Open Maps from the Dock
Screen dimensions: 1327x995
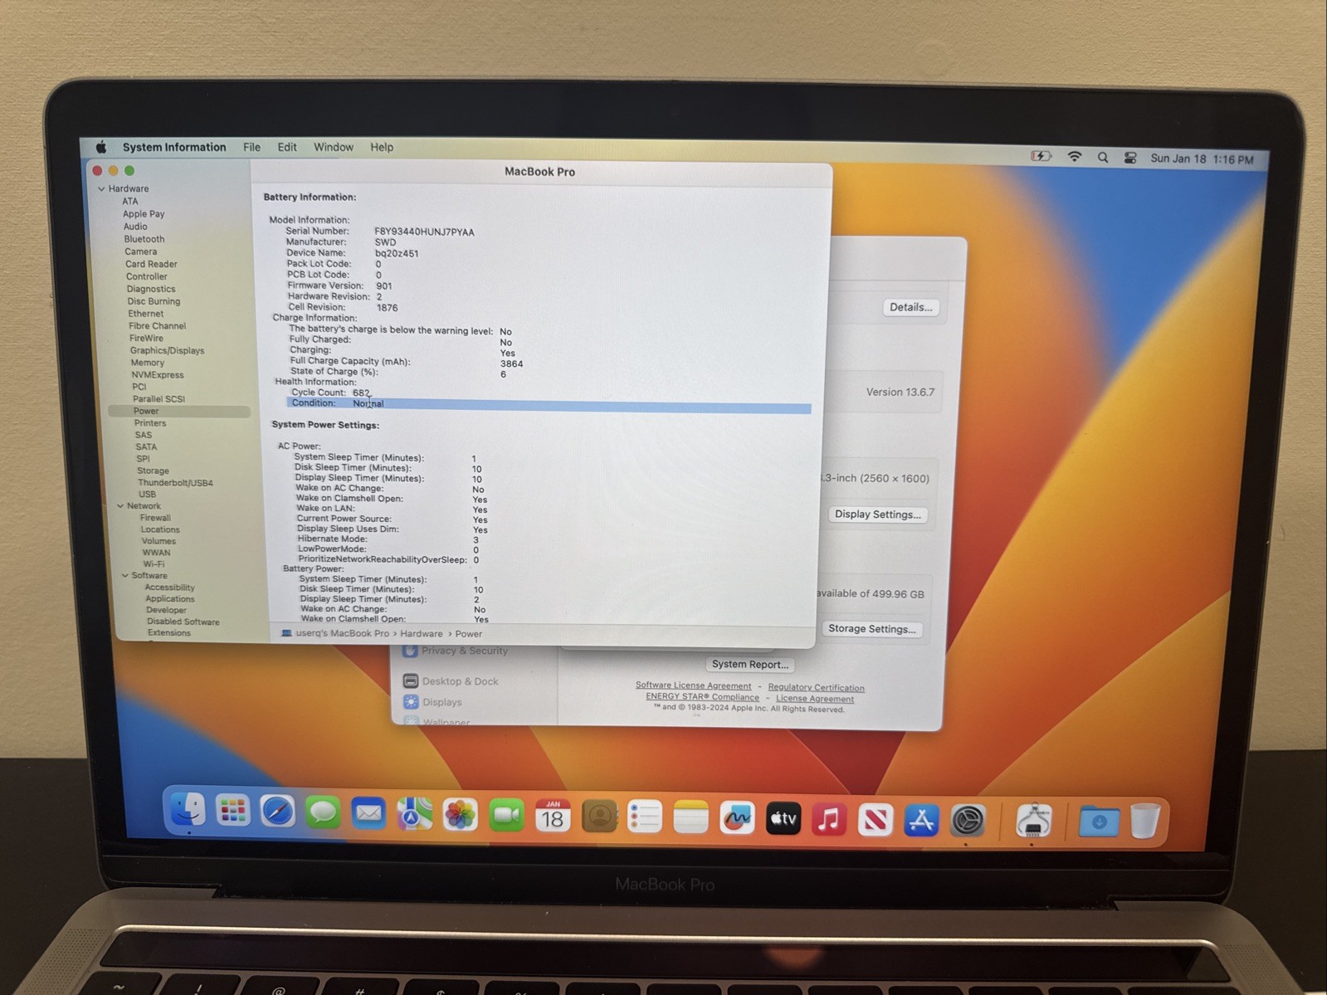(414, 815)
